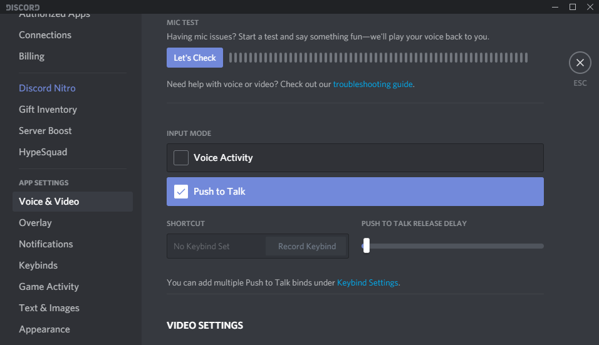The width and height of the screenshot is (599, 345).
Task: Enable the Voice Activity checkbox
Action: click(x=181, y=158)
